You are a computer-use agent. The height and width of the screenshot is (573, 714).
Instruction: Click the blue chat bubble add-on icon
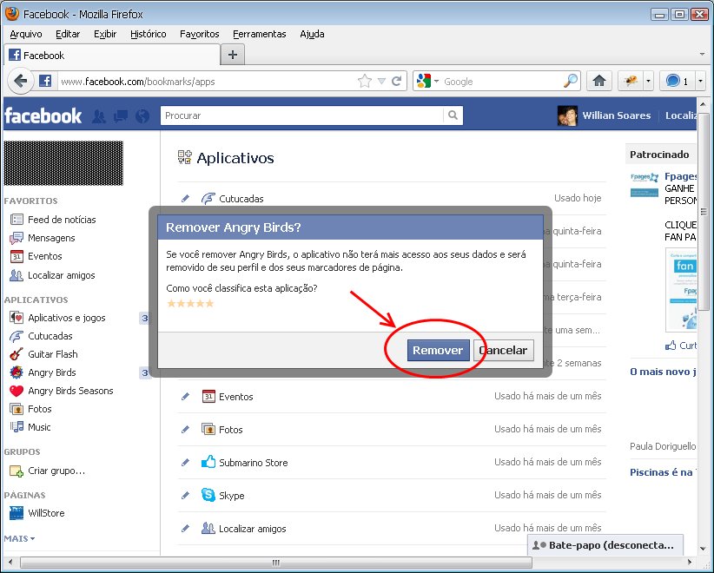673,81
